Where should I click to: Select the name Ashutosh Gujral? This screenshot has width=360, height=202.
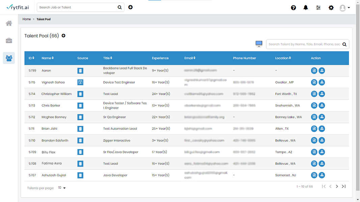click(x=54, y=175)
